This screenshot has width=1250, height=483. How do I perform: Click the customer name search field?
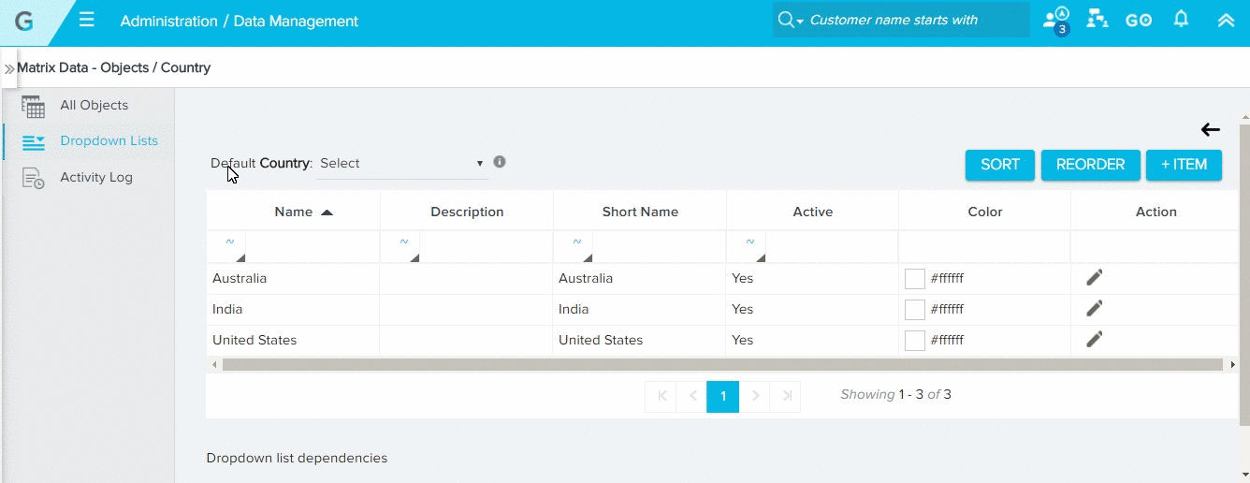coord(917,20)
